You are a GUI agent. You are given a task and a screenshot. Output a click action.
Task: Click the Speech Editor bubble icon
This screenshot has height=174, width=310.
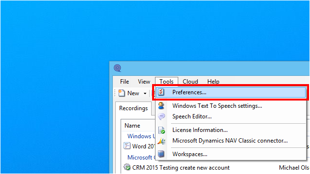tap(161, 116)
